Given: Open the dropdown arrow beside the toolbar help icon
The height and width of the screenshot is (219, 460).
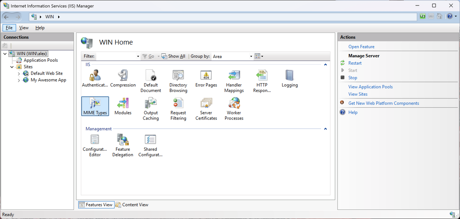Looking at the screenshot, I should point(455,16).
